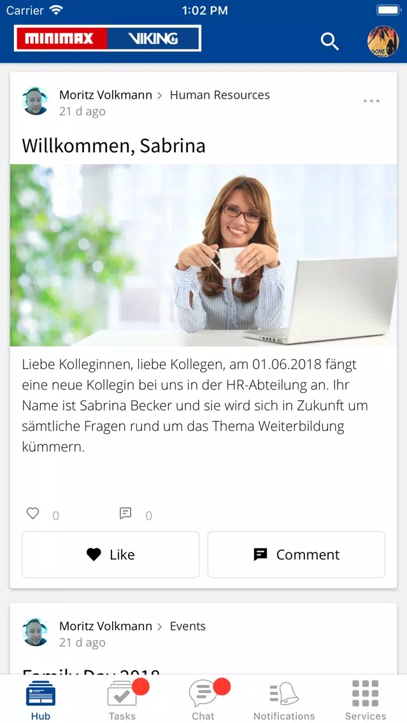Open the Willkommen, Sabrina post title
407x723 pixels.
(x=113, y=146)
